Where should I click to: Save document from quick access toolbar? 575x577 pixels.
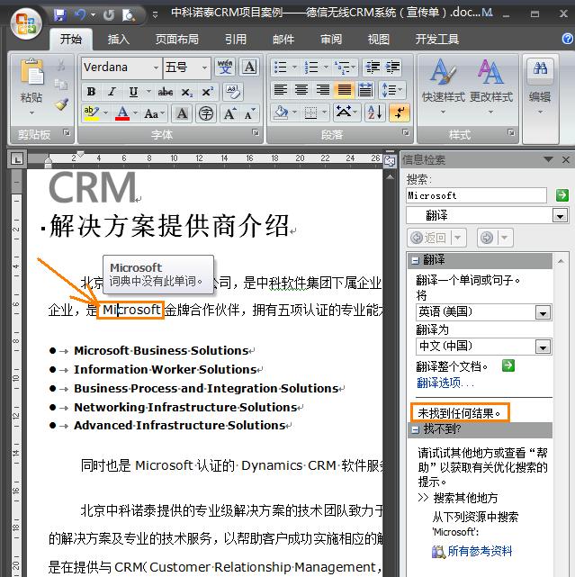click(x=59, y=14)
